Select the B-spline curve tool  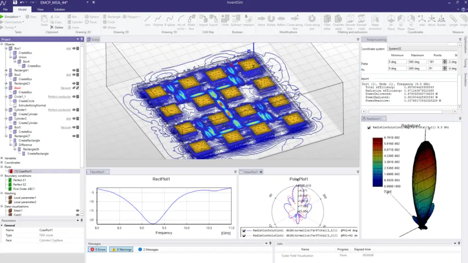[x=170, y=21]
